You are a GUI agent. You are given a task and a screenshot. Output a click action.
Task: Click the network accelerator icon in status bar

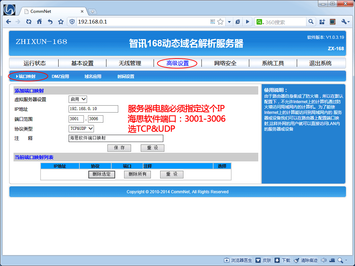point(332,260)
